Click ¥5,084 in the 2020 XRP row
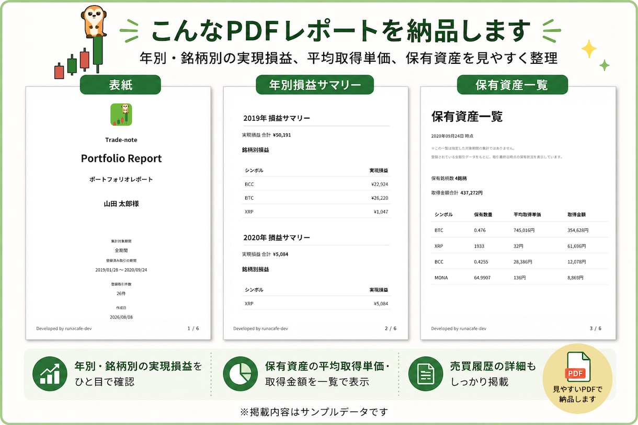Viewport: 638px width, 425px height. 381,303
